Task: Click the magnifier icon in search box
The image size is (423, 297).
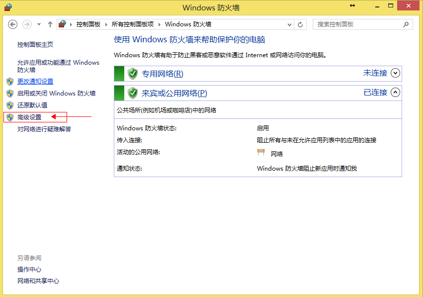Action: coord(406,24)
